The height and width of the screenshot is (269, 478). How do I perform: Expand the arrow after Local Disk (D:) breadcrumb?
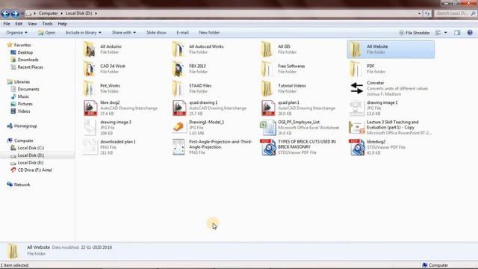pos(96,13)
